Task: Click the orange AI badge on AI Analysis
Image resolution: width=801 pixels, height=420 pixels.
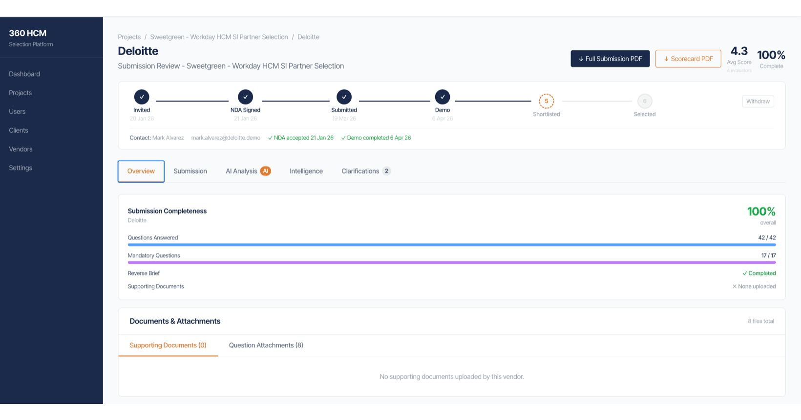Action: click(266, 171)
